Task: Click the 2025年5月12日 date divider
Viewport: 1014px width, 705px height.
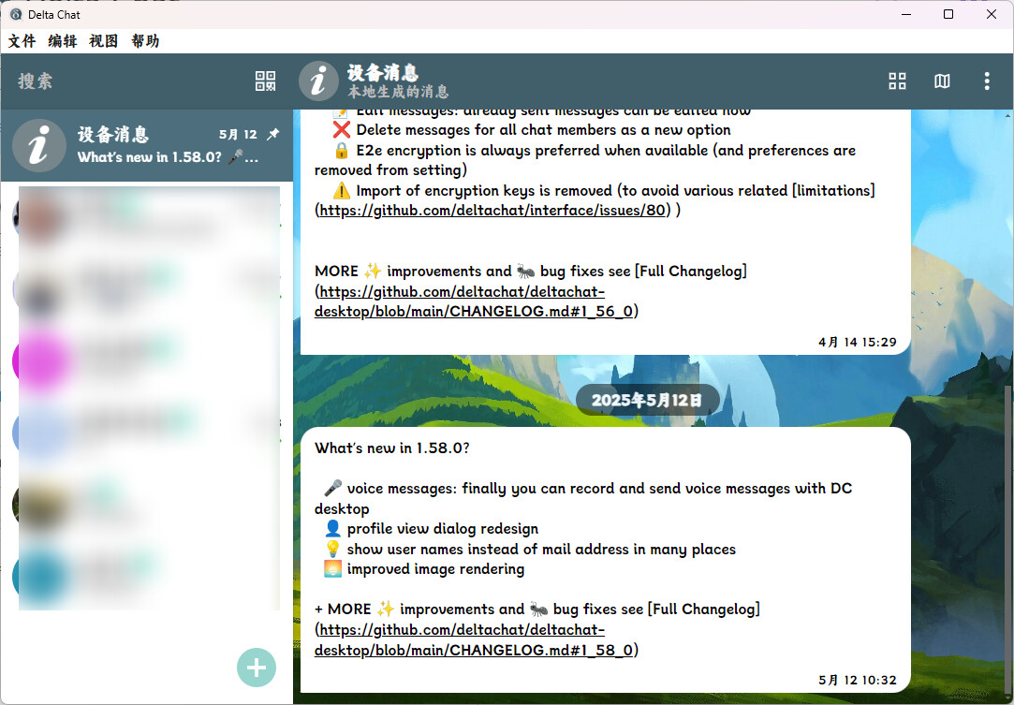Action: [647, 400]
